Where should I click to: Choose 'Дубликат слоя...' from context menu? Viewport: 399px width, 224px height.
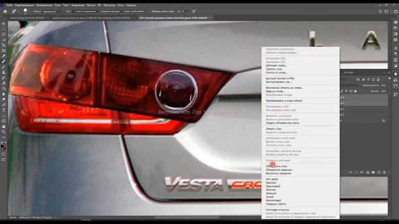point(276,65)
